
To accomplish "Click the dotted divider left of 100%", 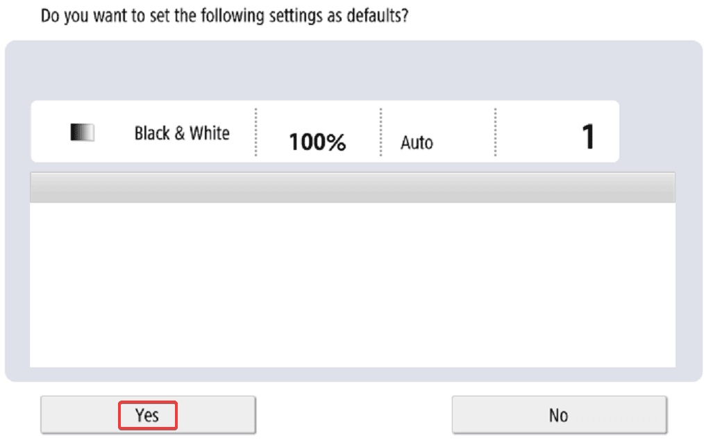I will (x=255, y=132).
